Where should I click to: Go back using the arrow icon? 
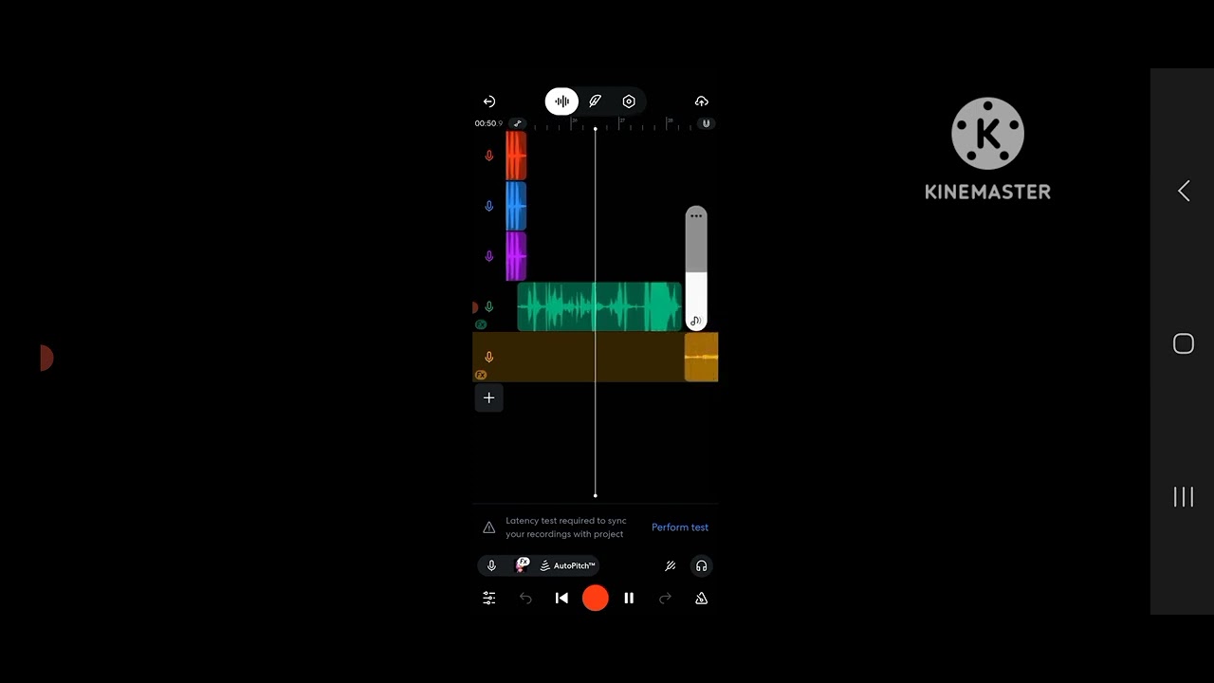[489, 102]
